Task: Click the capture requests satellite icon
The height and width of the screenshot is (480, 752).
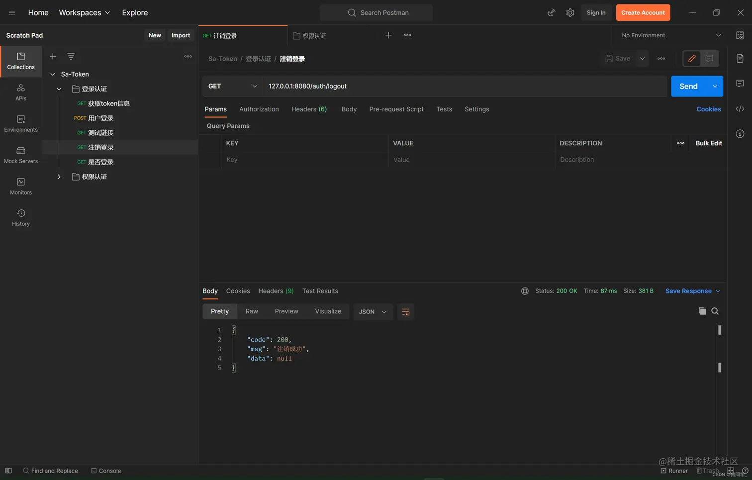Action: (x=552, y=13)
